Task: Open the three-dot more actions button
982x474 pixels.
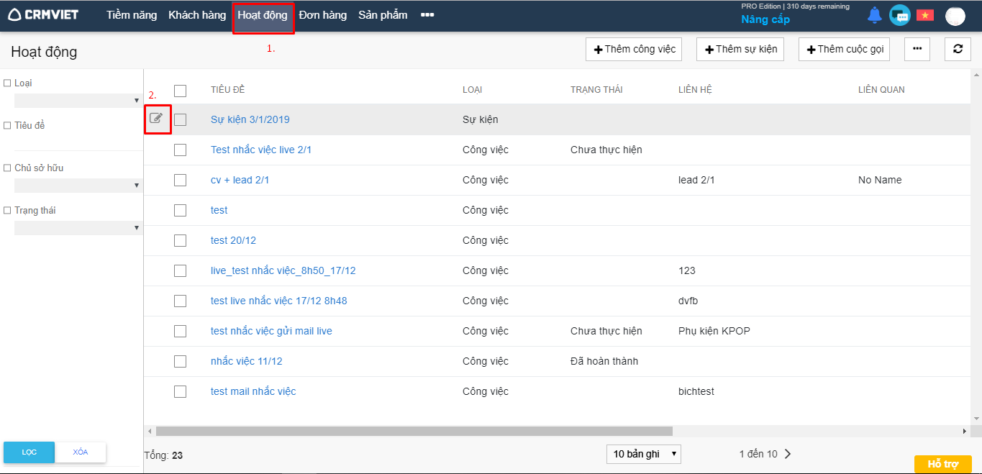Action: (917, 49)
